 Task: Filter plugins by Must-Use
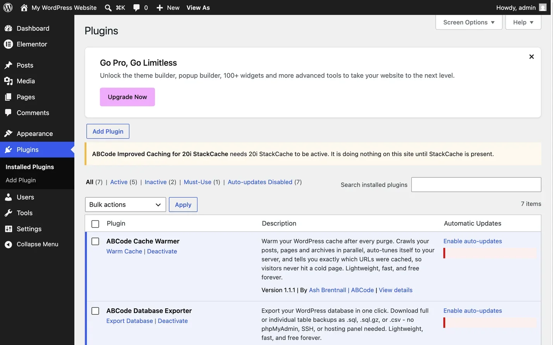pyautogui.click(x=197, y=182)
